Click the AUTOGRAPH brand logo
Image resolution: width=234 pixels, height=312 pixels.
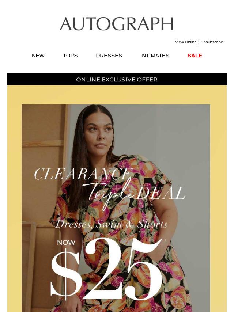[x=117, y=24]
